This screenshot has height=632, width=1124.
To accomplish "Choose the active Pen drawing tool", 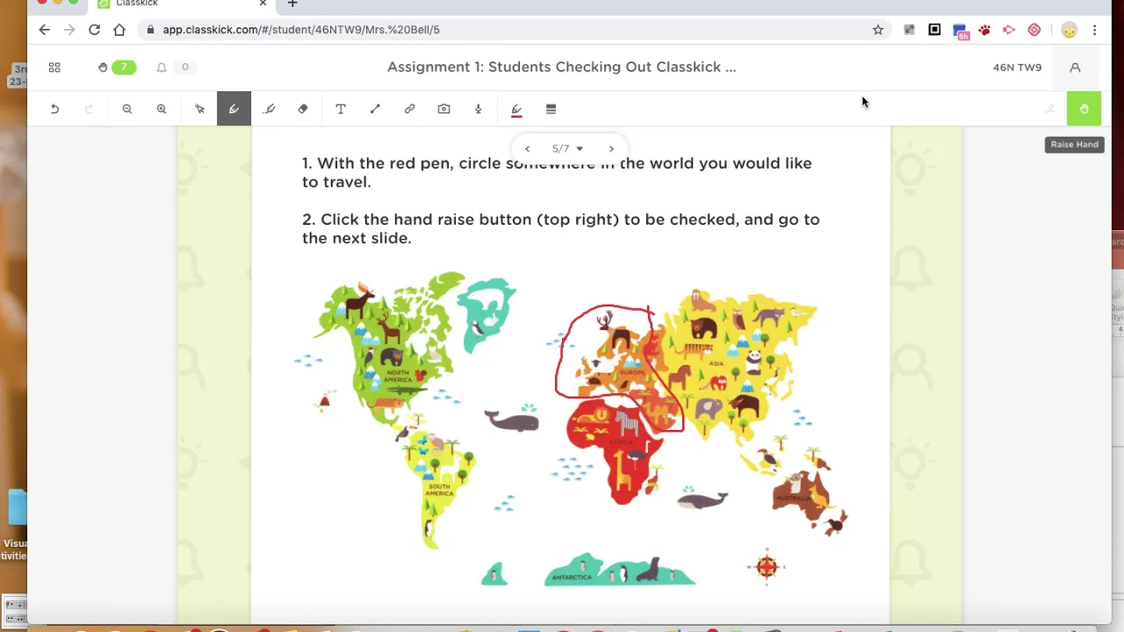I will [234, 109].
